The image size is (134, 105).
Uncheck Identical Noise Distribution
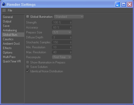[28, 71]
